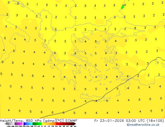
Task: Pick the dark green legend swatch
Action: point(34,124)
